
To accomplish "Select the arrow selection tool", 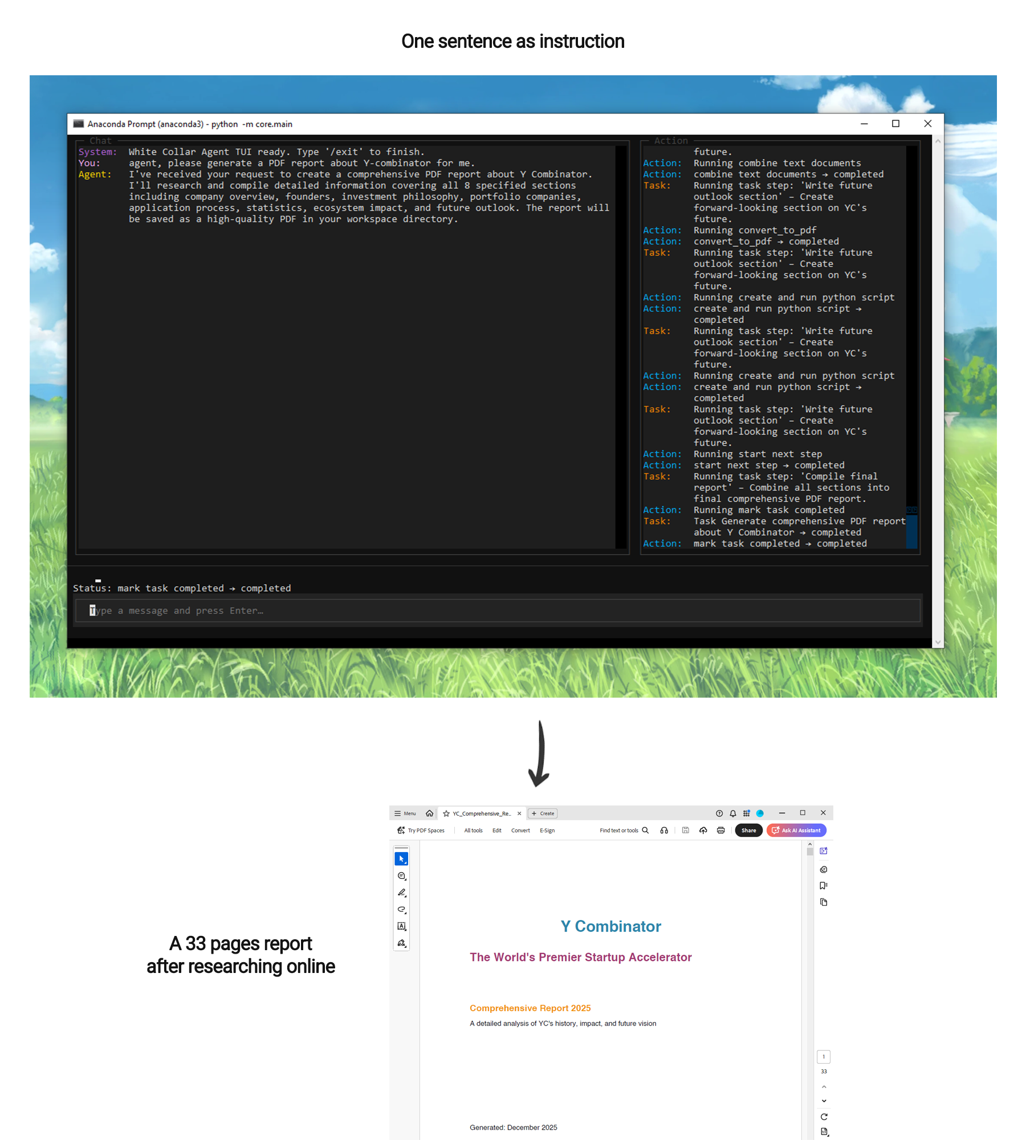I will (x=402, y=859).
